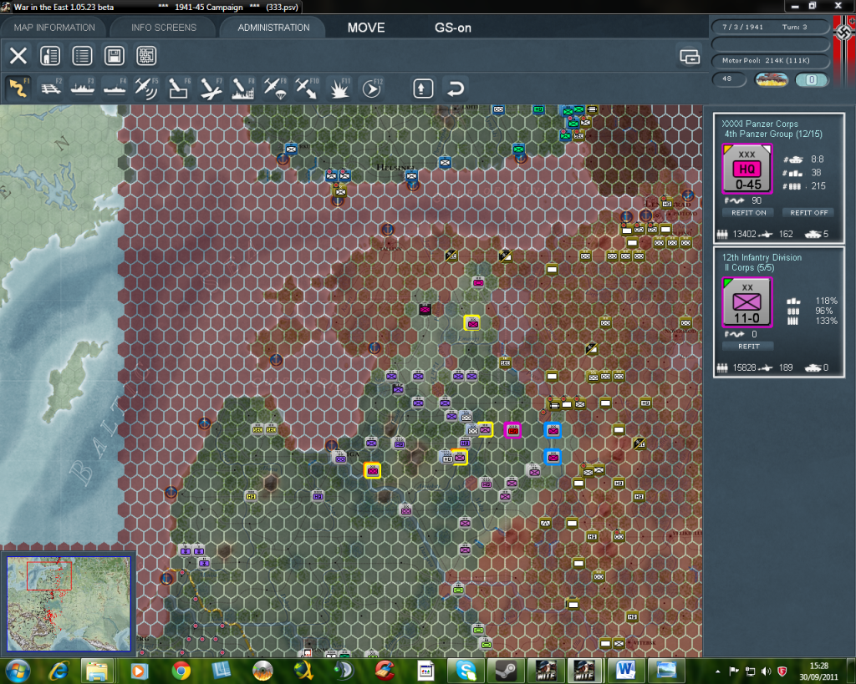The image size is (856, 684).
Task: Click REFIT OFF for XXXI Panzer Corps
Action: [808, 213]
